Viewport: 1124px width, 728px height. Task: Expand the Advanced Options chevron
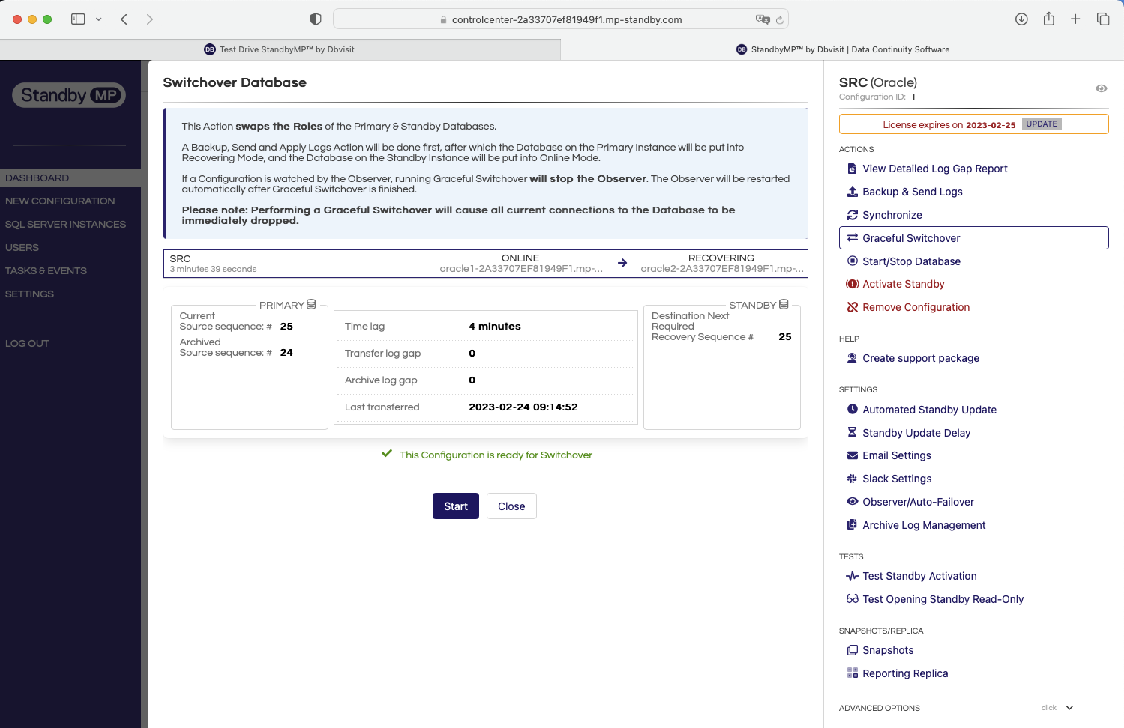point(1069,708)
